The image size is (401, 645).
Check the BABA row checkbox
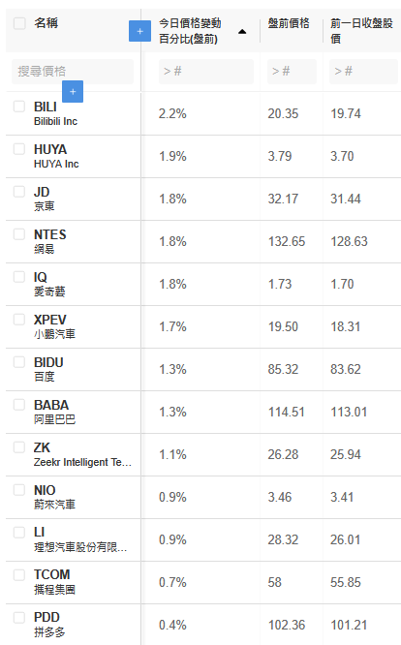(19, 405)
